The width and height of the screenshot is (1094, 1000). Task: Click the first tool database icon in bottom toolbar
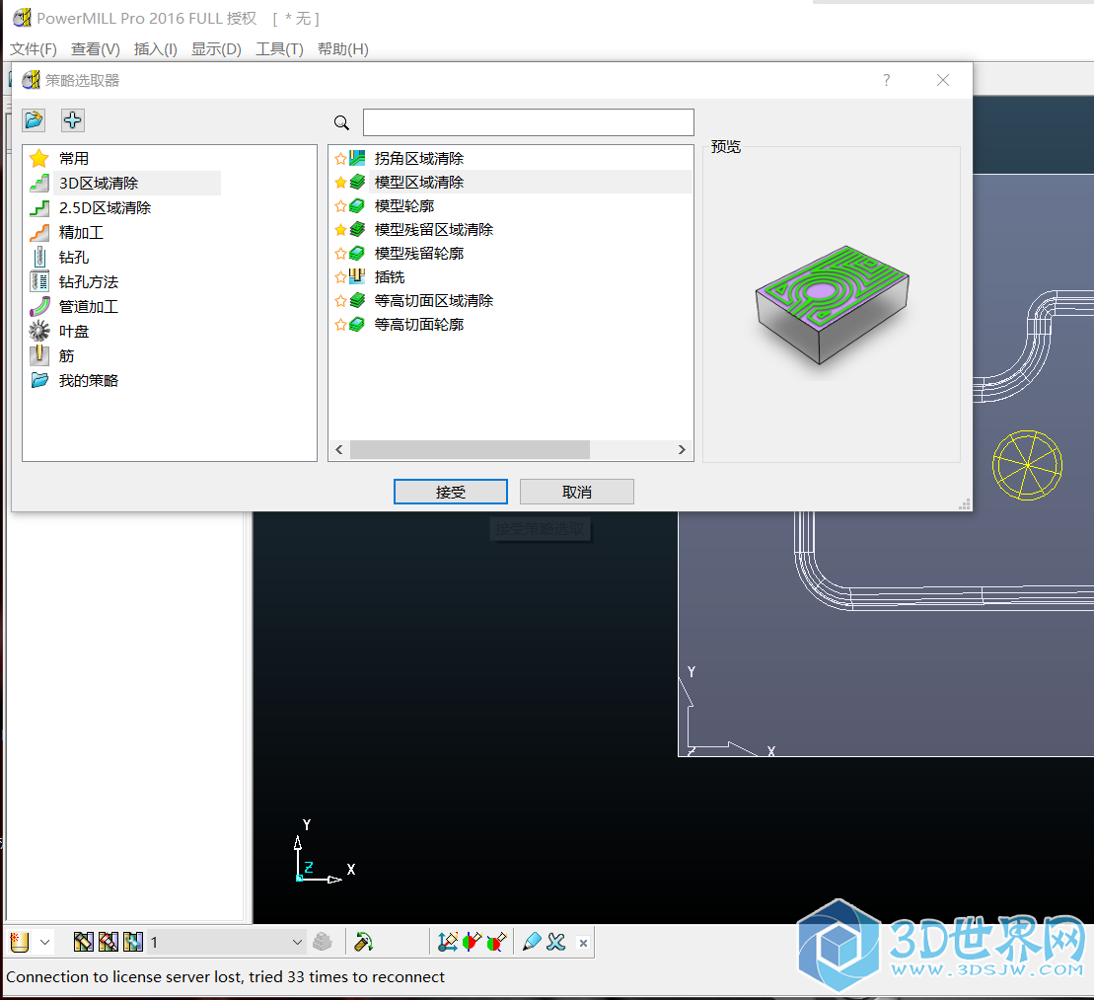pos(84,942)
